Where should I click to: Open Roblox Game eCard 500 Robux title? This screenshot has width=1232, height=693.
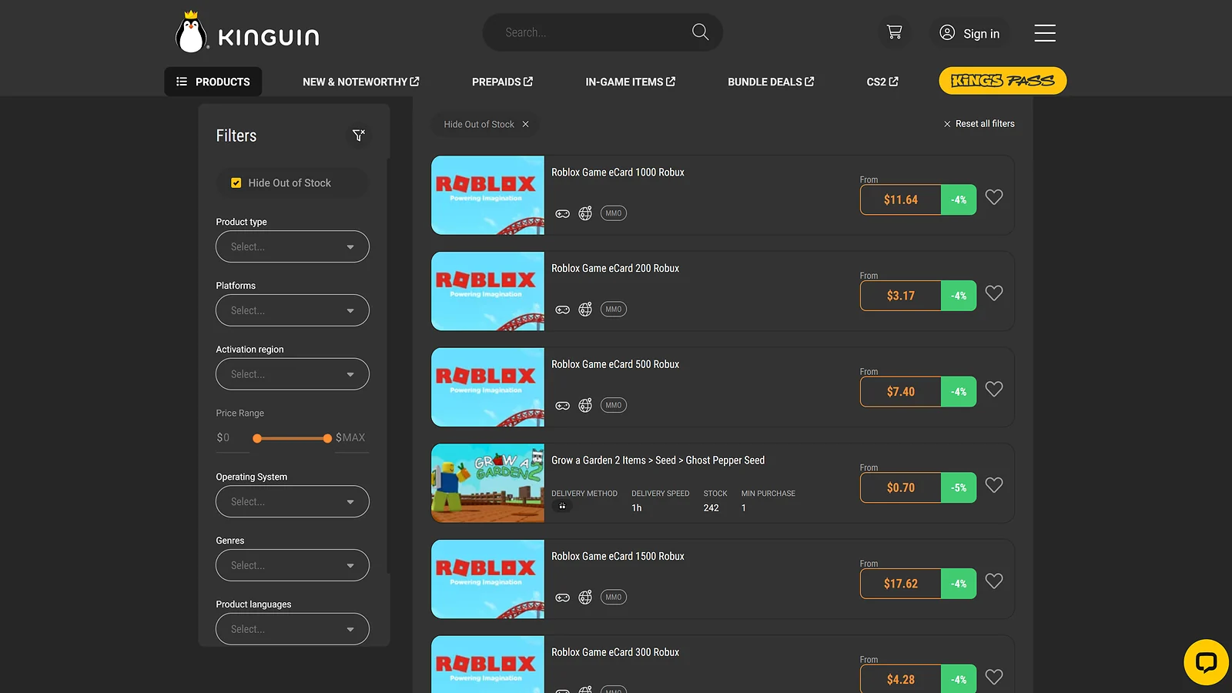(x=615, y=364)
